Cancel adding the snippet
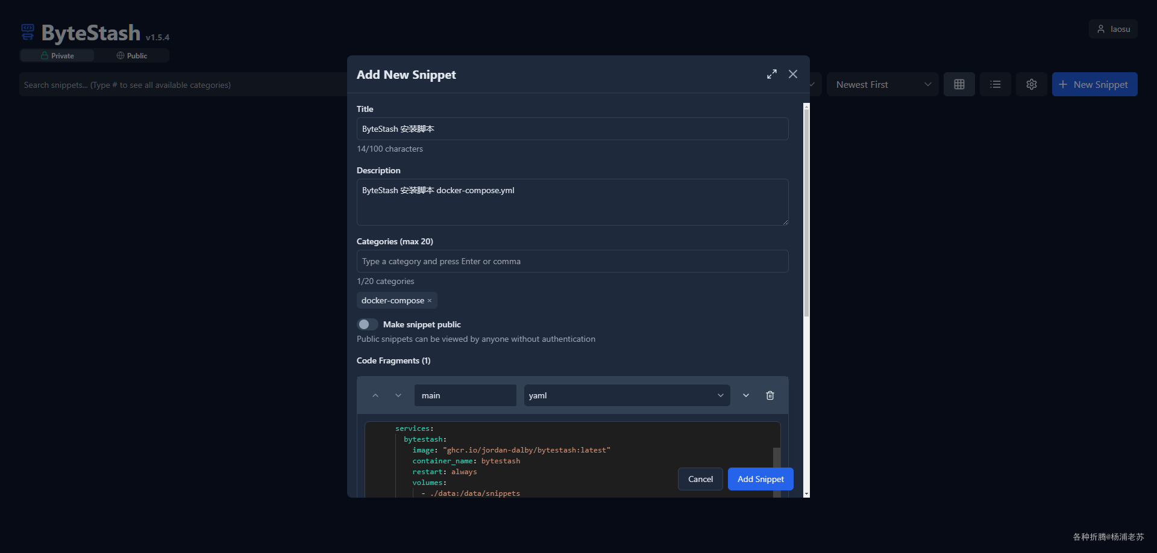 click(x=700, y=479)
